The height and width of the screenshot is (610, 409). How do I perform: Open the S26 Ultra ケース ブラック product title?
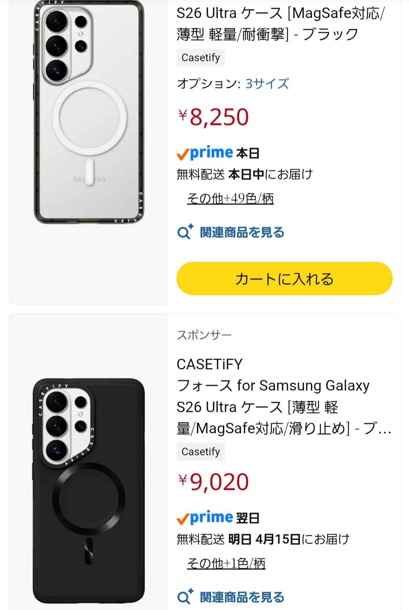tap(280, 23)
